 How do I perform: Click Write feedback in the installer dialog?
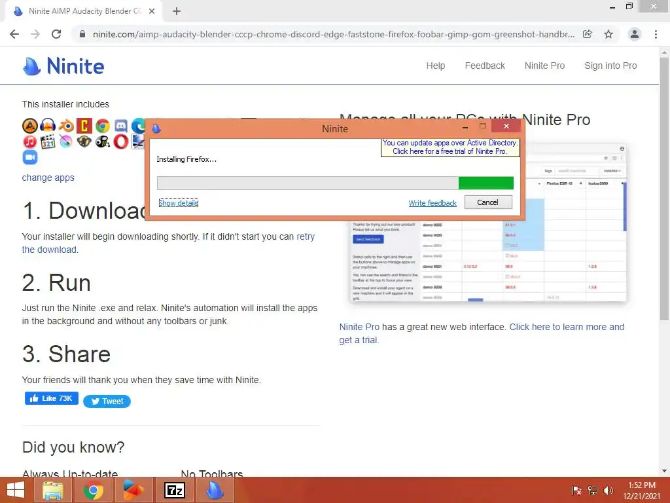point(432,203)
